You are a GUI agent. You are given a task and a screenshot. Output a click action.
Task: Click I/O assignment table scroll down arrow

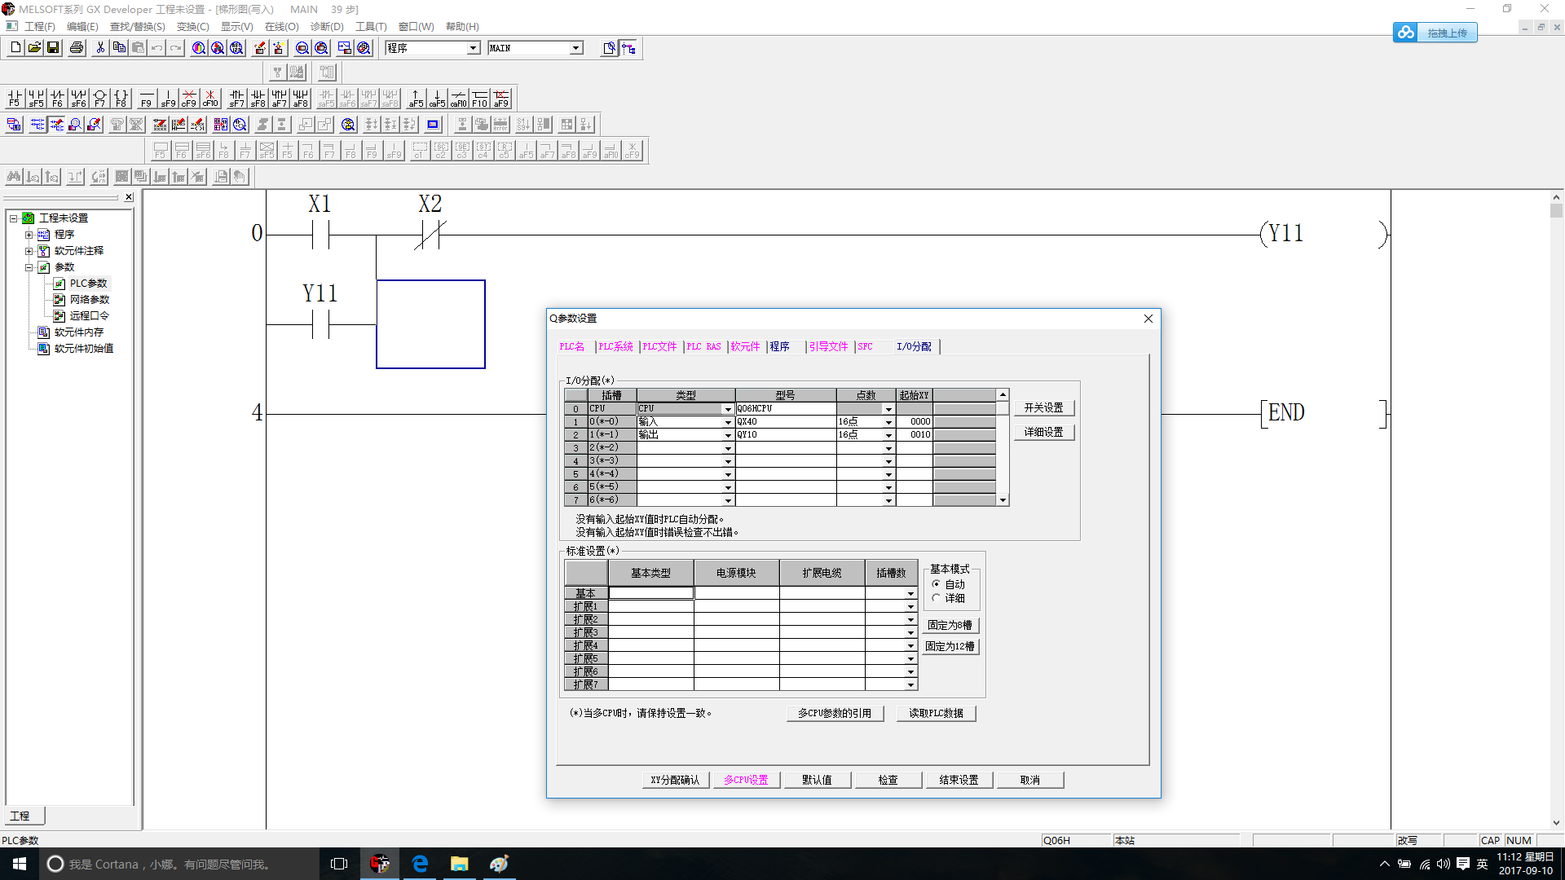pos(1003,500)
